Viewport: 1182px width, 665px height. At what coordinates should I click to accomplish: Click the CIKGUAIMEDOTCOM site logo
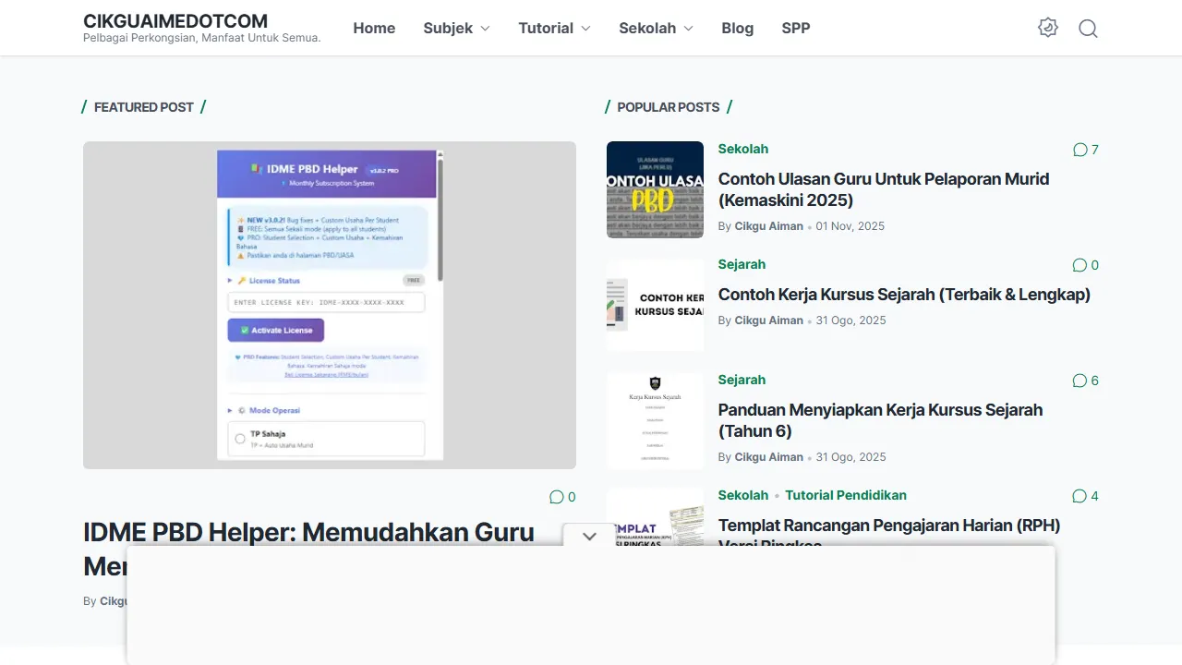[x=175, y=21]
